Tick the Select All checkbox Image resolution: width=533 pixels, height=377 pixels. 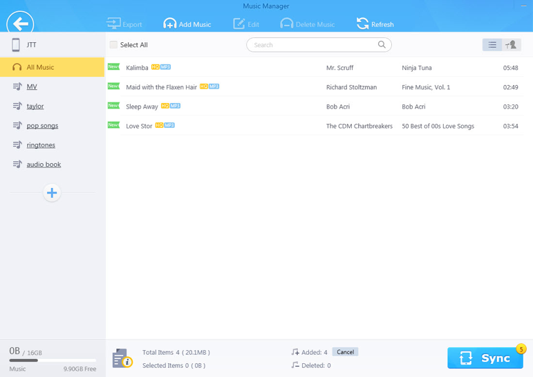coord(113,44)
